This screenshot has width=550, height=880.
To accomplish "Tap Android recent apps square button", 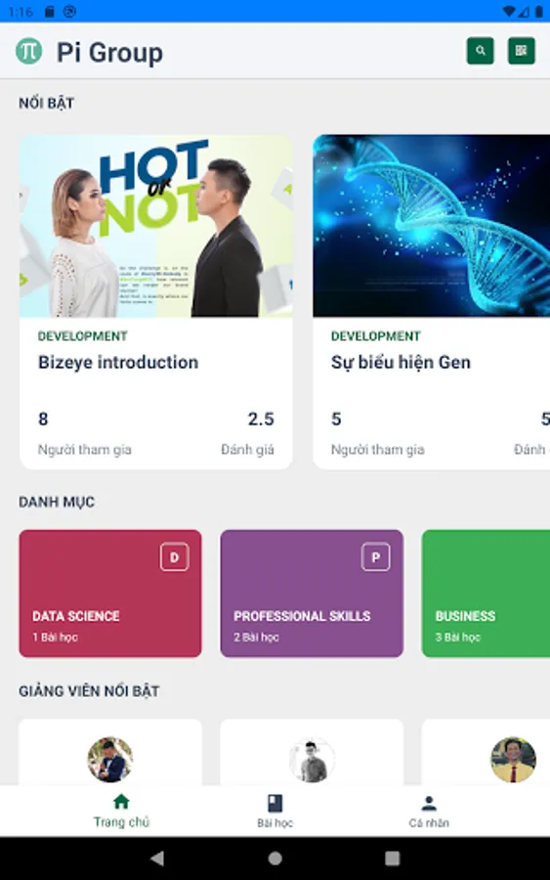I will pos(393,858).
